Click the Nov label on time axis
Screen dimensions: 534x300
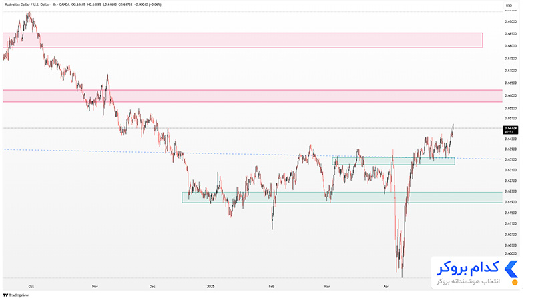click(x=95, y=287)
